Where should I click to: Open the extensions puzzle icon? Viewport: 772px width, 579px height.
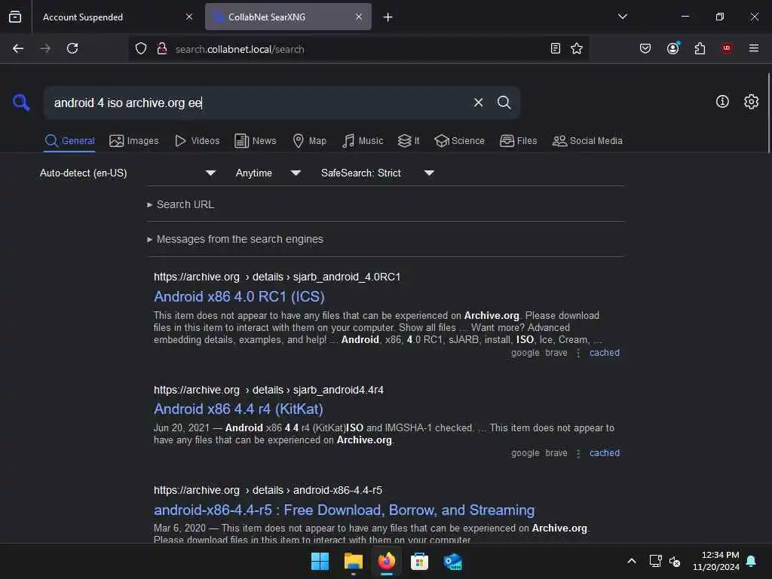pos(700,48)
